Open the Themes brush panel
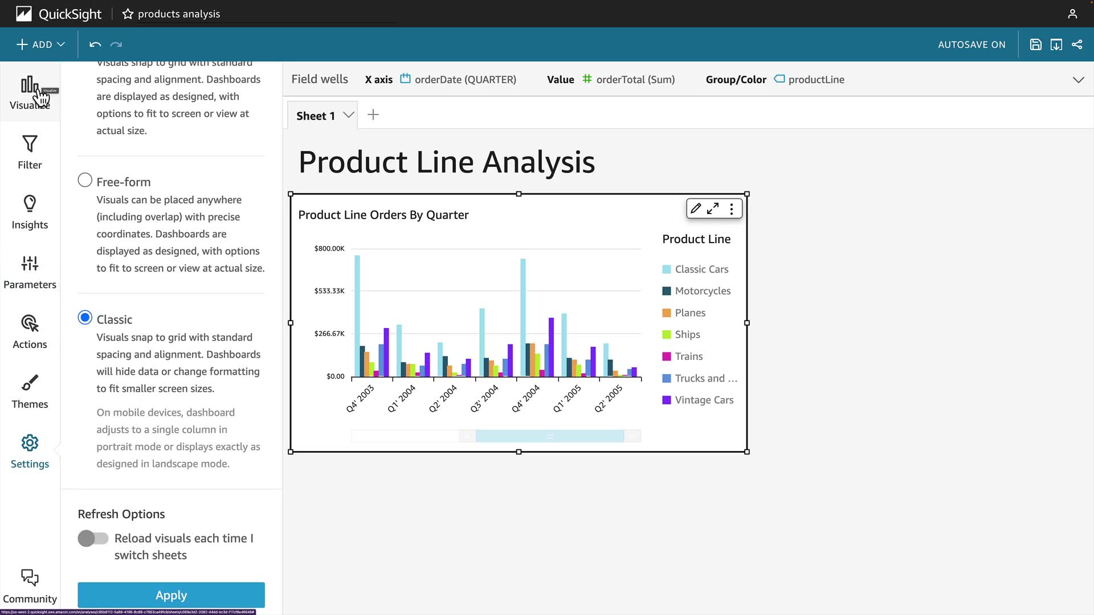Screen dimensions: 1094x615 tap(30, 391)
